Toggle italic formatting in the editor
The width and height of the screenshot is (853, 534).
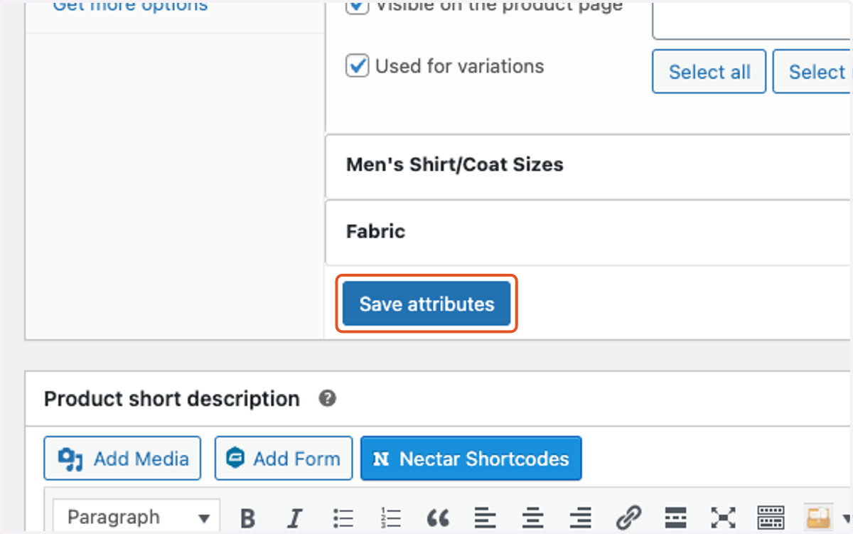point(295,517)
